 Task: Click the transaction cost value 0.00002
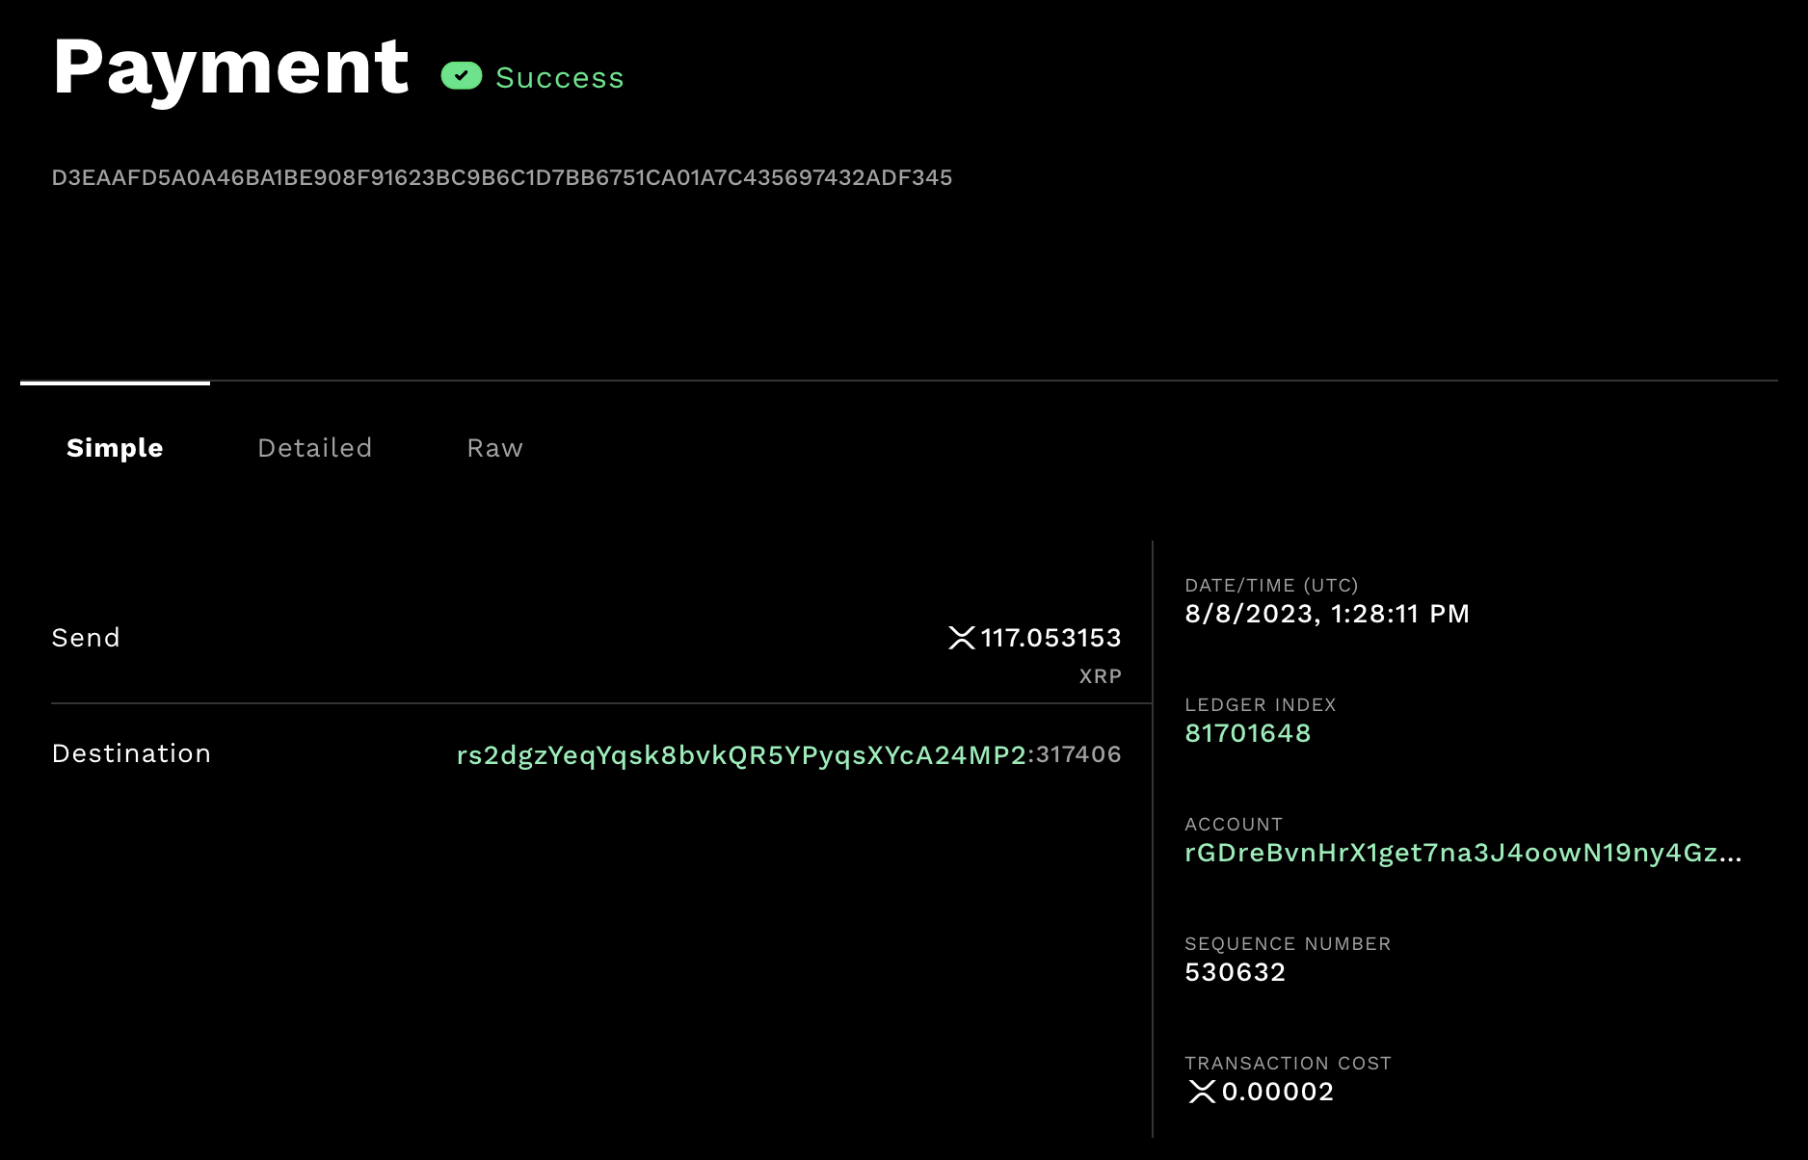click(1277, 1092)
